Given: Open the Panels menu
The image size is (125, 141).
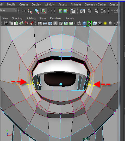Looking at the screenshot, I should pos(70,18).
